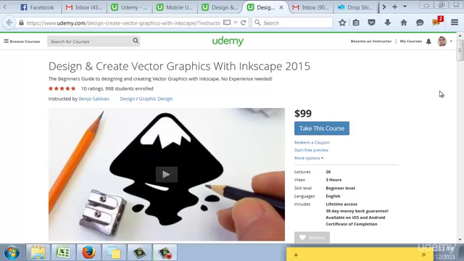The image size is (464, 261).
Task: Open the Downloads arrow icon
Action: pyautogui.click(x=388, y=22)
